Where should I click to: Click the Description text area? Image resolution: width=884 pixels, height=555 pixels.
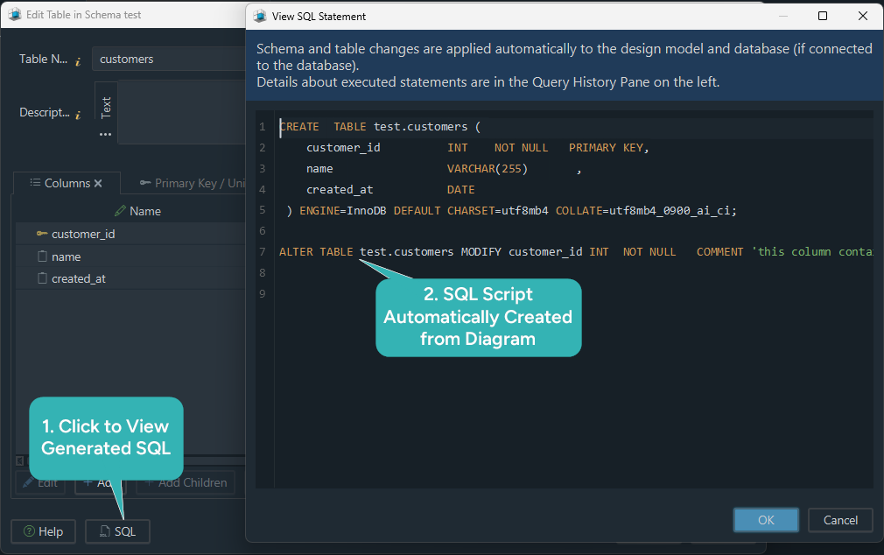[x=181, y=112]
